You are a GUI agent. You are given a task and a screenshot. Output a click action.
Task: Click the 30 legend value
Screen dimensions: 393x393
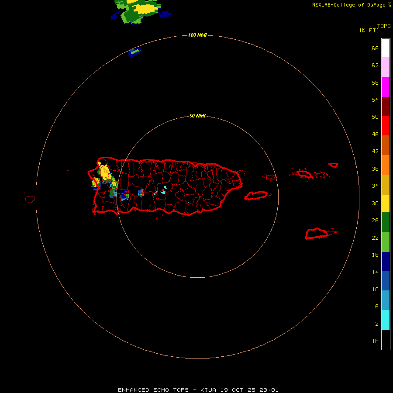coord(375,203)
